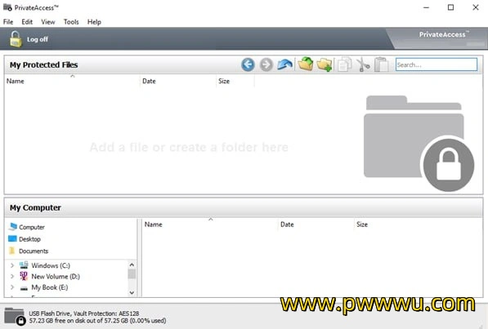Click the Search input field
Image resolution: width=488 pixels, height=329 pixels.
point(437,64)
